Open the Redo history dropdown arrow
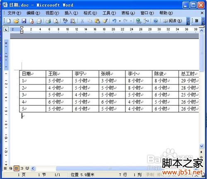This screenshot has width=207, height=179. (131, 21)
